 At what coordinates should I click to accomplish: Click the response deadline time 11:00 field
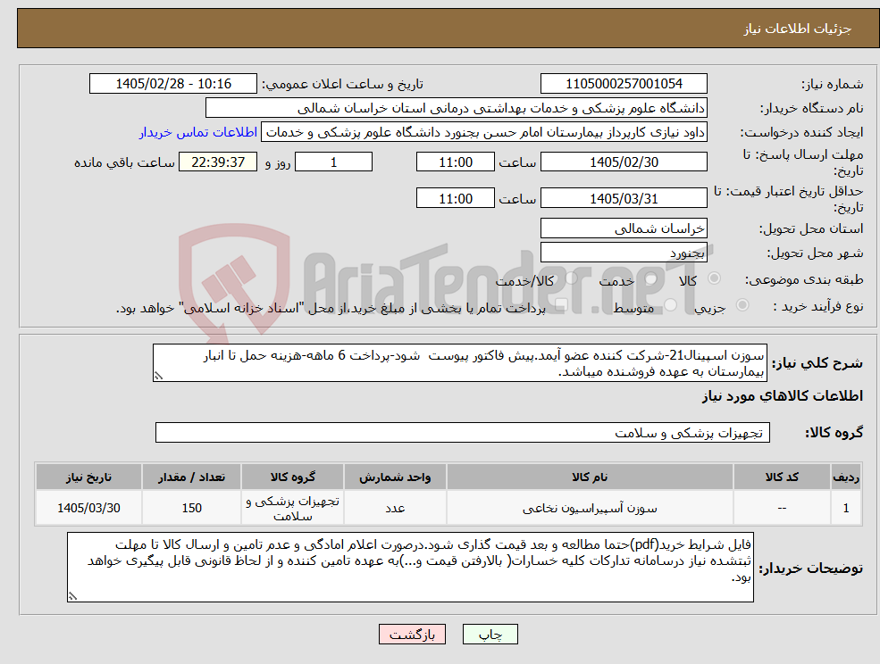click(455, 162)
